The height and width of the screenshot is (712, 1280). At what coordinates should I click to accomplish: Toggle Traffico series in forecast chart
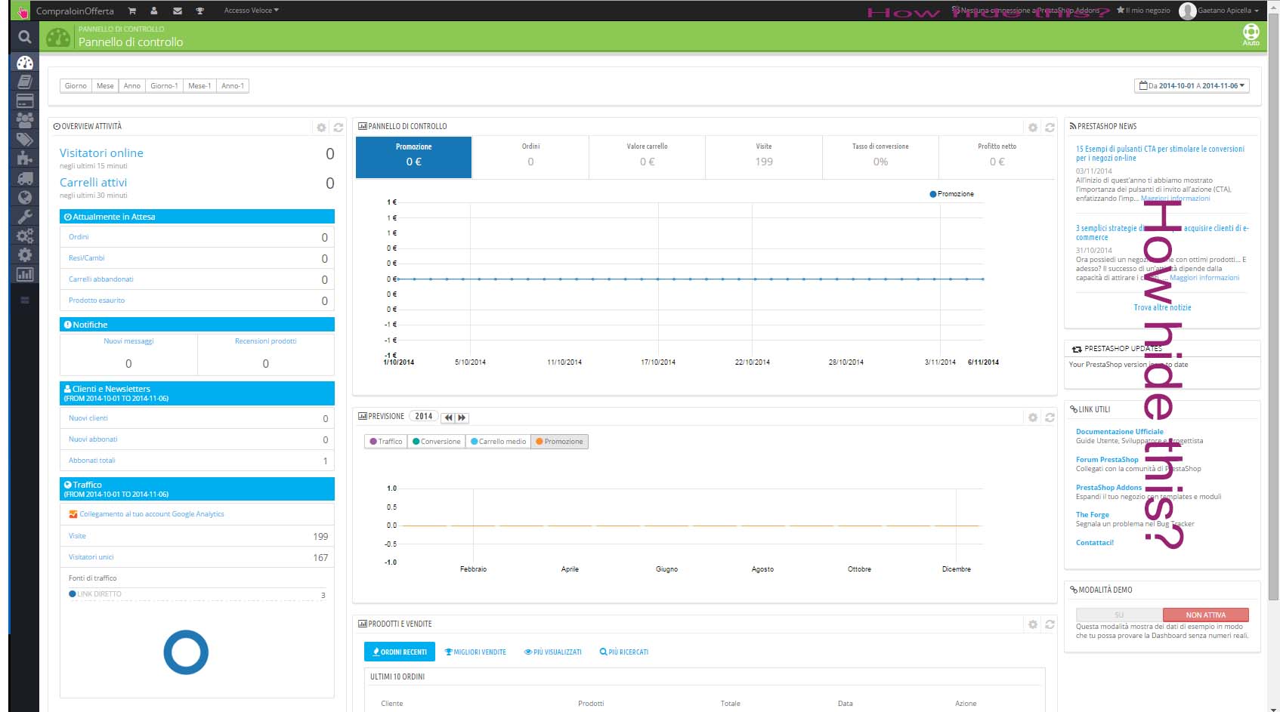(386, 442)
